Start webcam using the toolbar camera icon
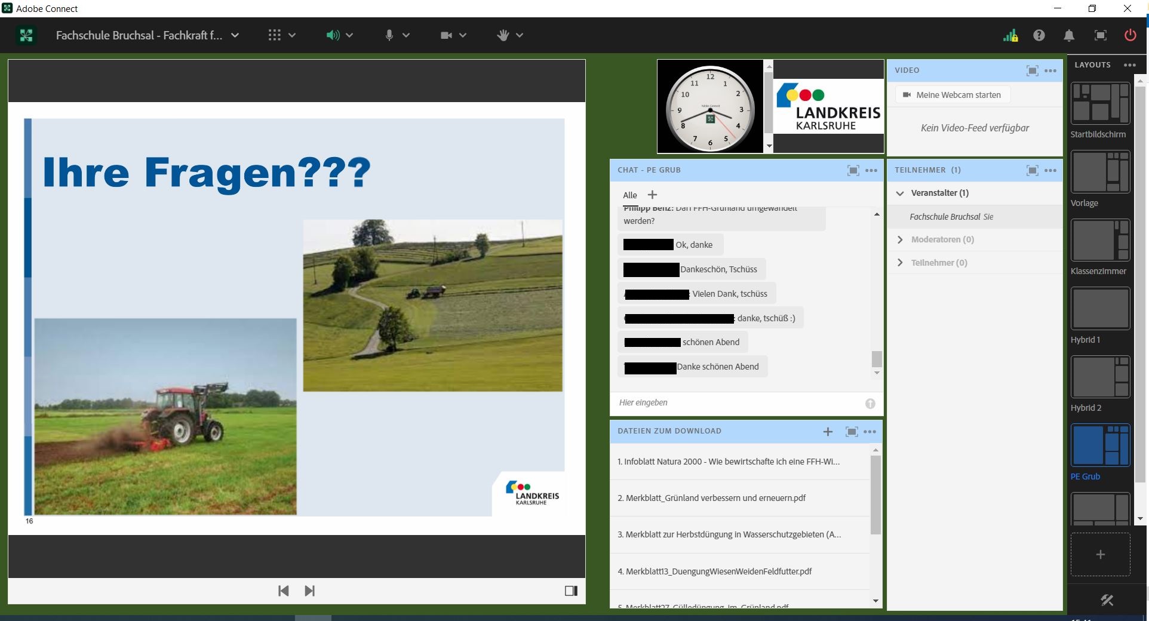The image size is (1149, 621). (x=447, y=35)
